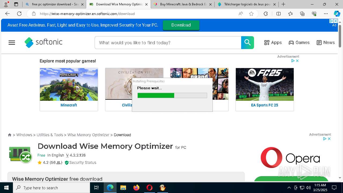Viewport: 343px width, 193px height.
Task: Close the Avast banner ad
Action: point(335,21)
